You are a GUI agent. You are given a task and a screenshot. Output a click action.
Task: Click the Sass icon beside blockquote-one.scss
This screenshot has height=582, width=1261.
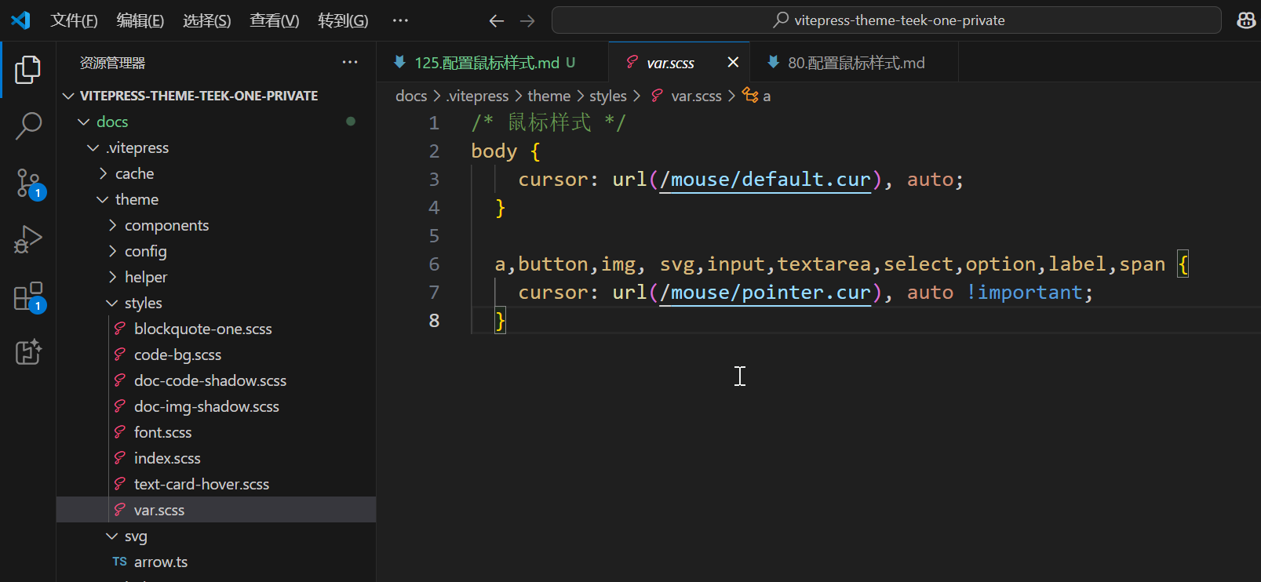[120, 329]
